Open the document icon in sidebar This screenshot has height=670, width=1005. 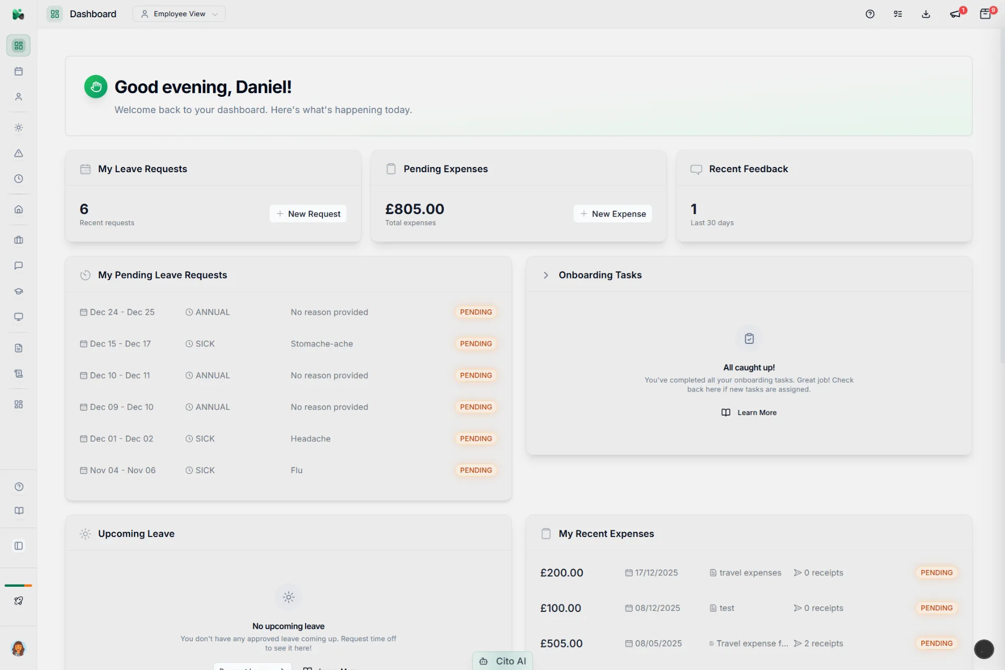coord(18,348)
